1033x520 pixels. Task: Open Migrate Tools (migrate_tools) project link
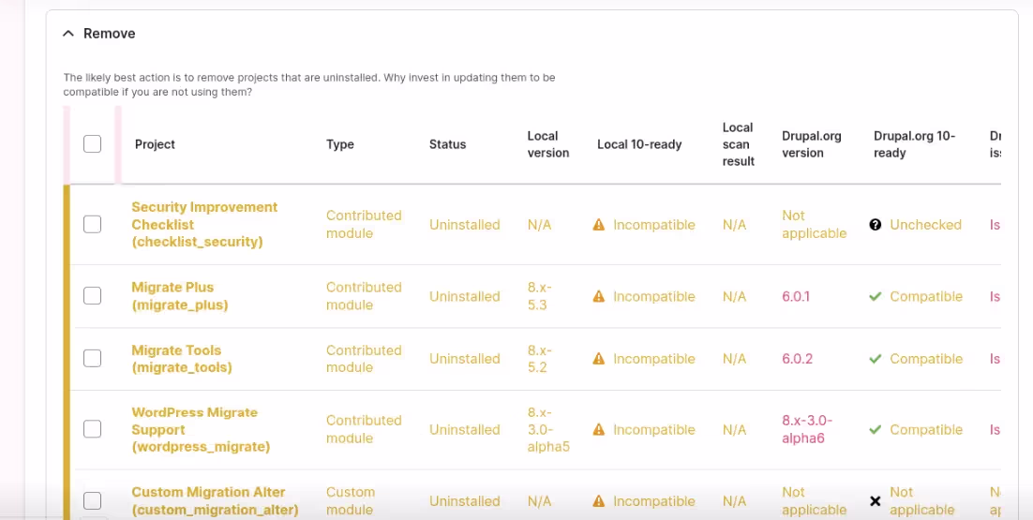click(182, 359)
